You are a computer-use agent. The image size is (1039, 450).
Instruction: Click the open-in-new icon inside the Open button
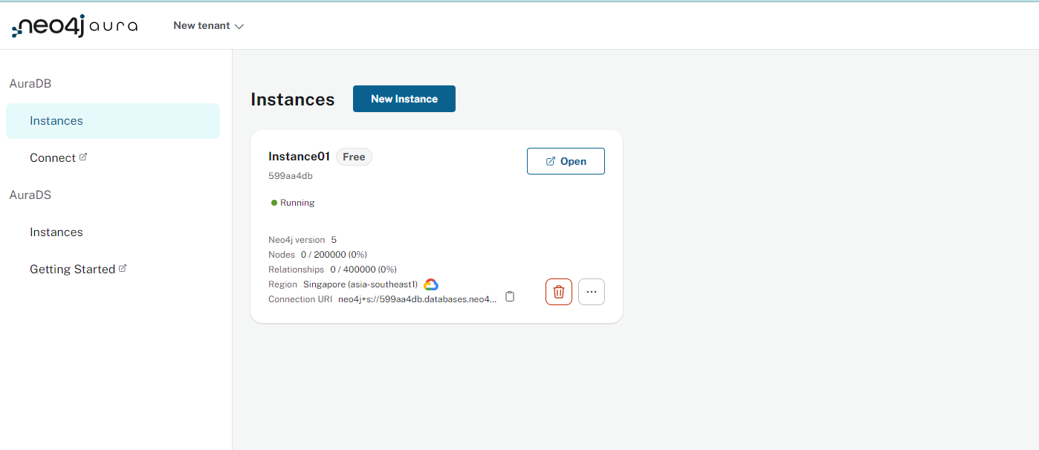tap(550, 160)
